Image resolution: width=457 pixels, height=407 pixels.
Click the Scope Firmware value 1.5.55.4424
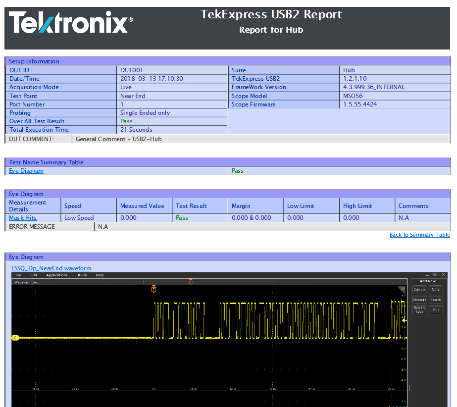[360, 104]
